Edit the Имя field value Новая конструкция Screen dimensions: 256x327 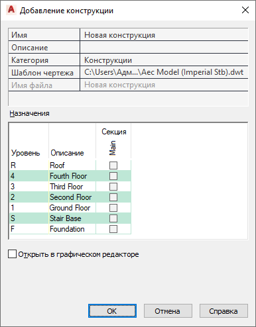coord(164,35)
